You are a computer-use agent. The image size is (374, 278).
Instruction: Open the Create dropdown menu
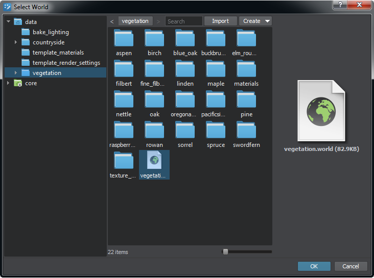(x=256, y=21)
